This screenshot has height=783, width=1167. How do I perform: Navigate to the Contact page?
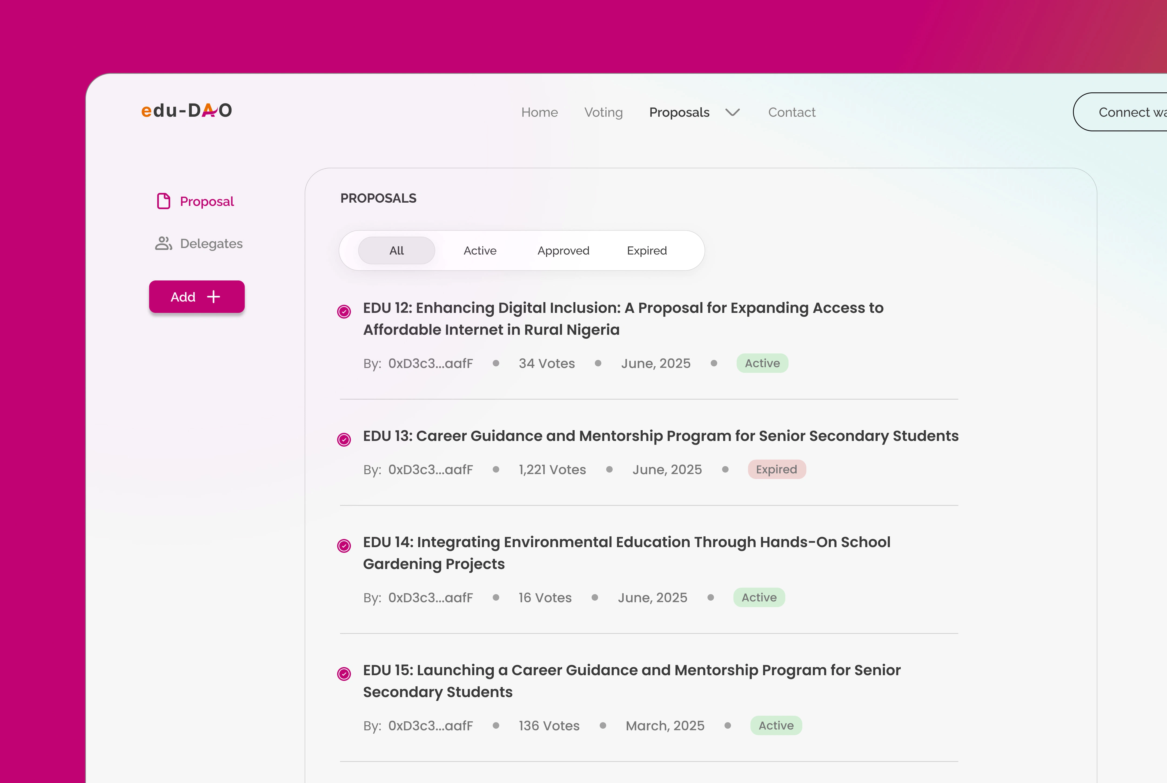pyautogui.click(x=791, y=112)
